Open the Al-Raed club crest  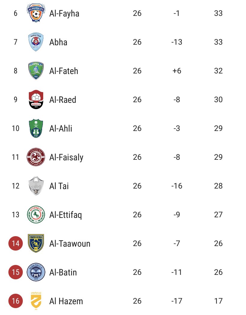(36, 100)
